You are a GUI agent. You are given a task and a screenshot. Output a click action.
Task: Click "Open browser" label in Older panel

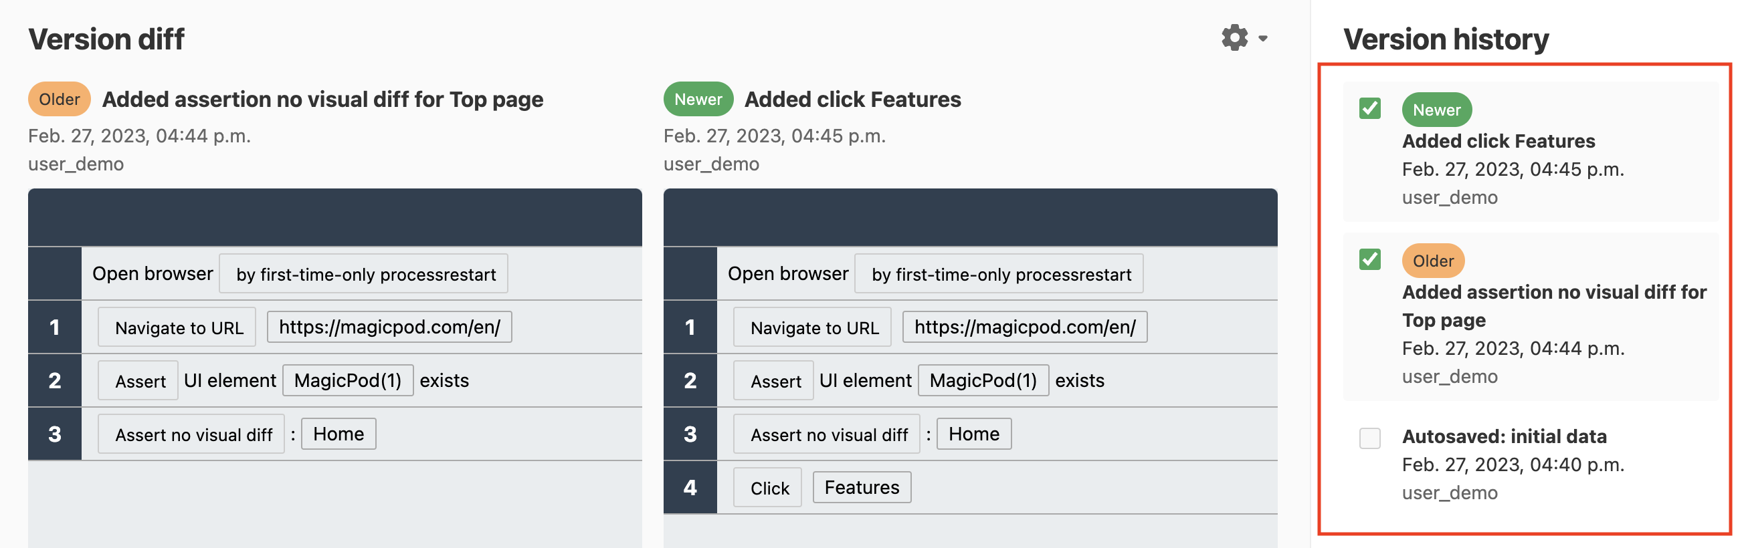coord(153,273)
